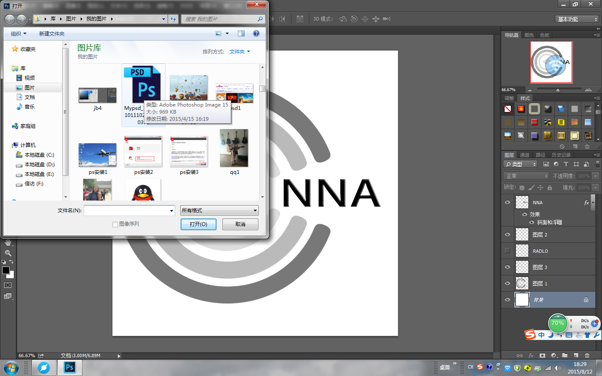
Task: Toggle Quick Mask mode icon
Action: click(8, 285)
